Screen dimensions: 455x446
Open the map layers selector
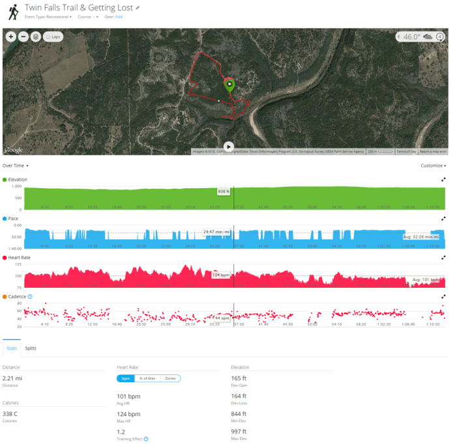(36, 37)
